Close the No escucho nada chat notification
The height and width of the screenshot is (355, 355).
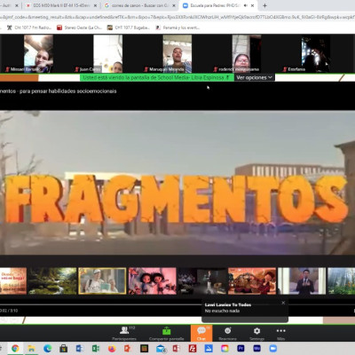click(283, 303)
